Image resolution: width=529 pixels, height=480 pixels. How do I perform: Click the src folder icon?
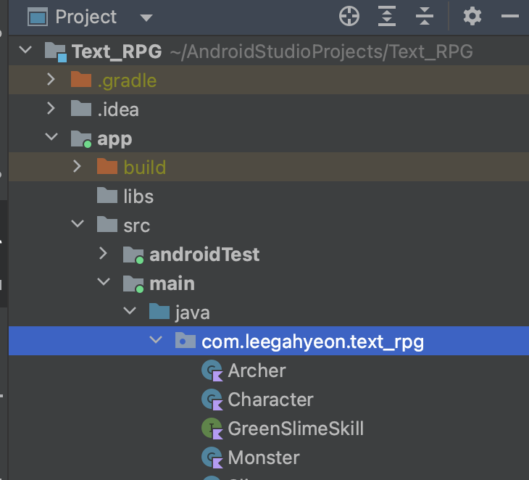click(107, 225)
